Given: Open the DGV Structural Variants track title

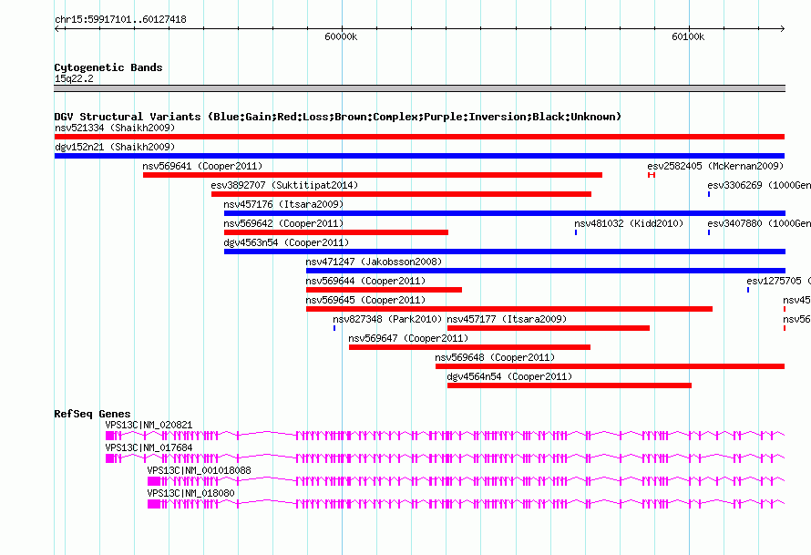Looking at the screenshot, I should coord(338,117).
